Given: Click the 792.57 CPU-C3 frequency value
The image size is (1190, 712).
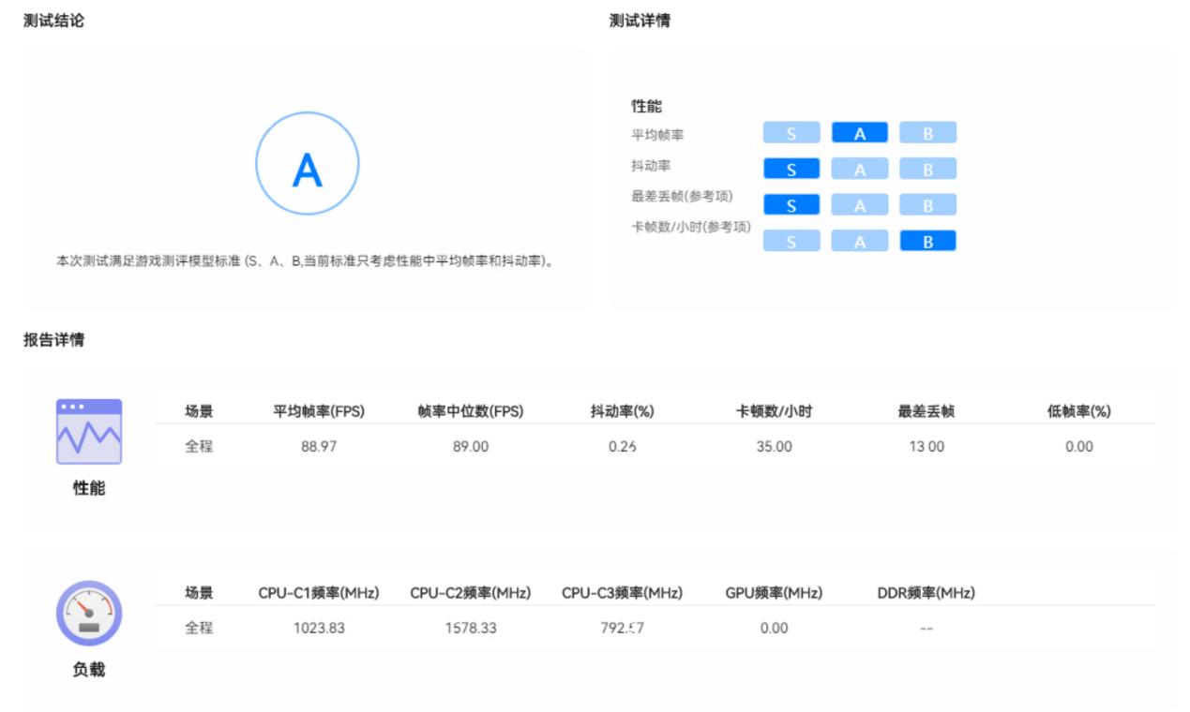Looking at the screenshot, I should [x=622, y=629].
